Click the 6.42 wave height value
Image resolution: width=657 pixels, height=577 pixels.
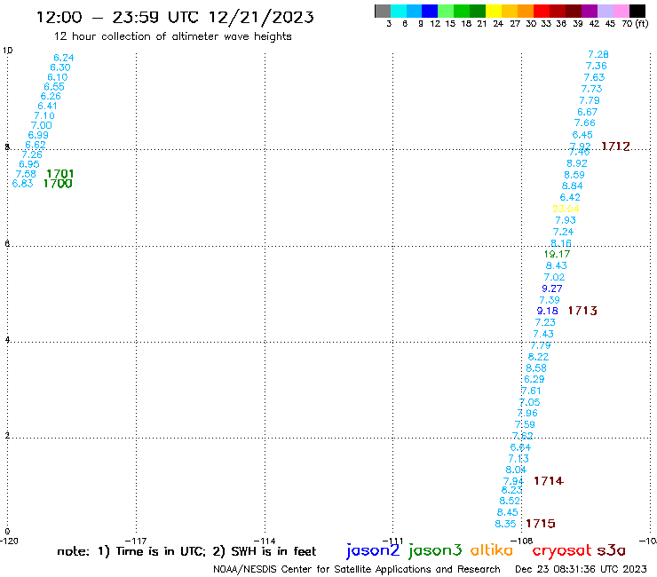coord(570,197)
